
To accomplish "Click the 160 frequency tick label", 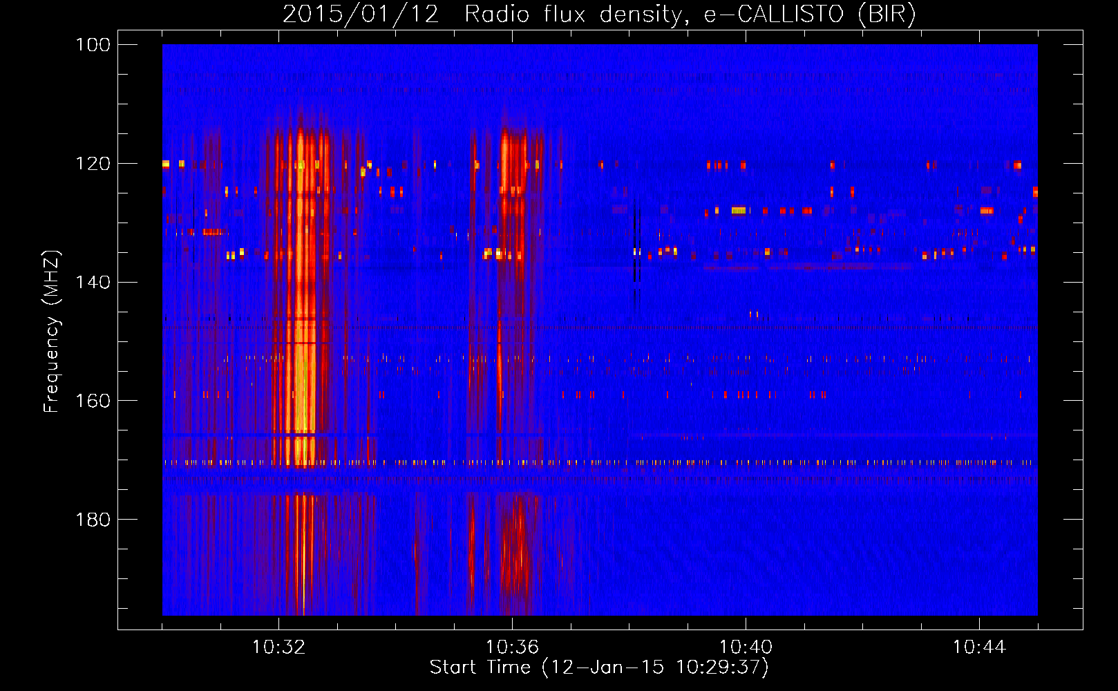I will click(93, 401).
